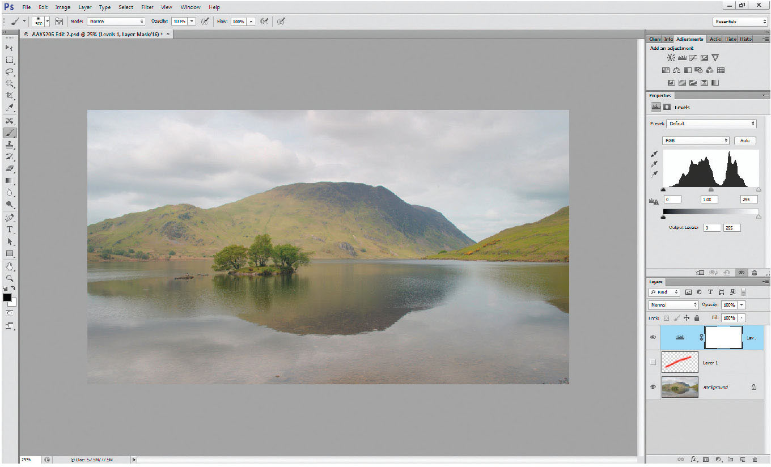Toggle the Brush panel button in options bar
The image size is (771, 467).
point(59,21)
